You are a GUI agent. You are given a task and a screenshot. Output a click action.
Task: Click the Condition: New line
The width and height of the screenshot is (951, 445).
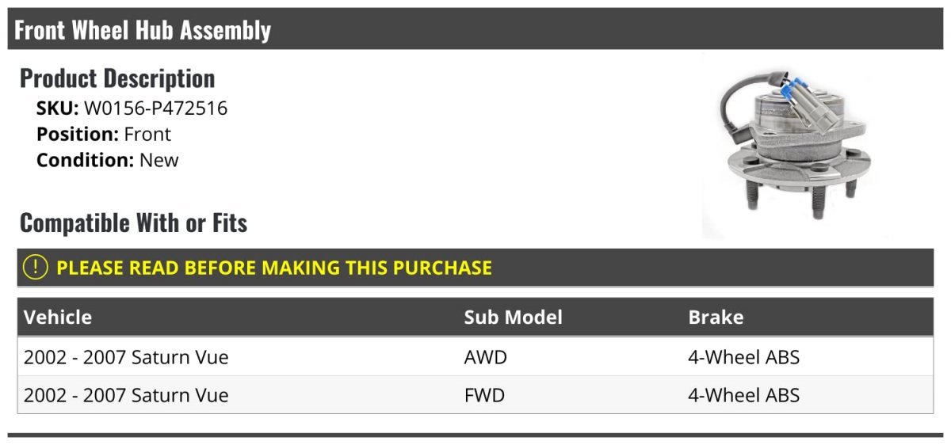pyautogui.click(x=107, y=160)
